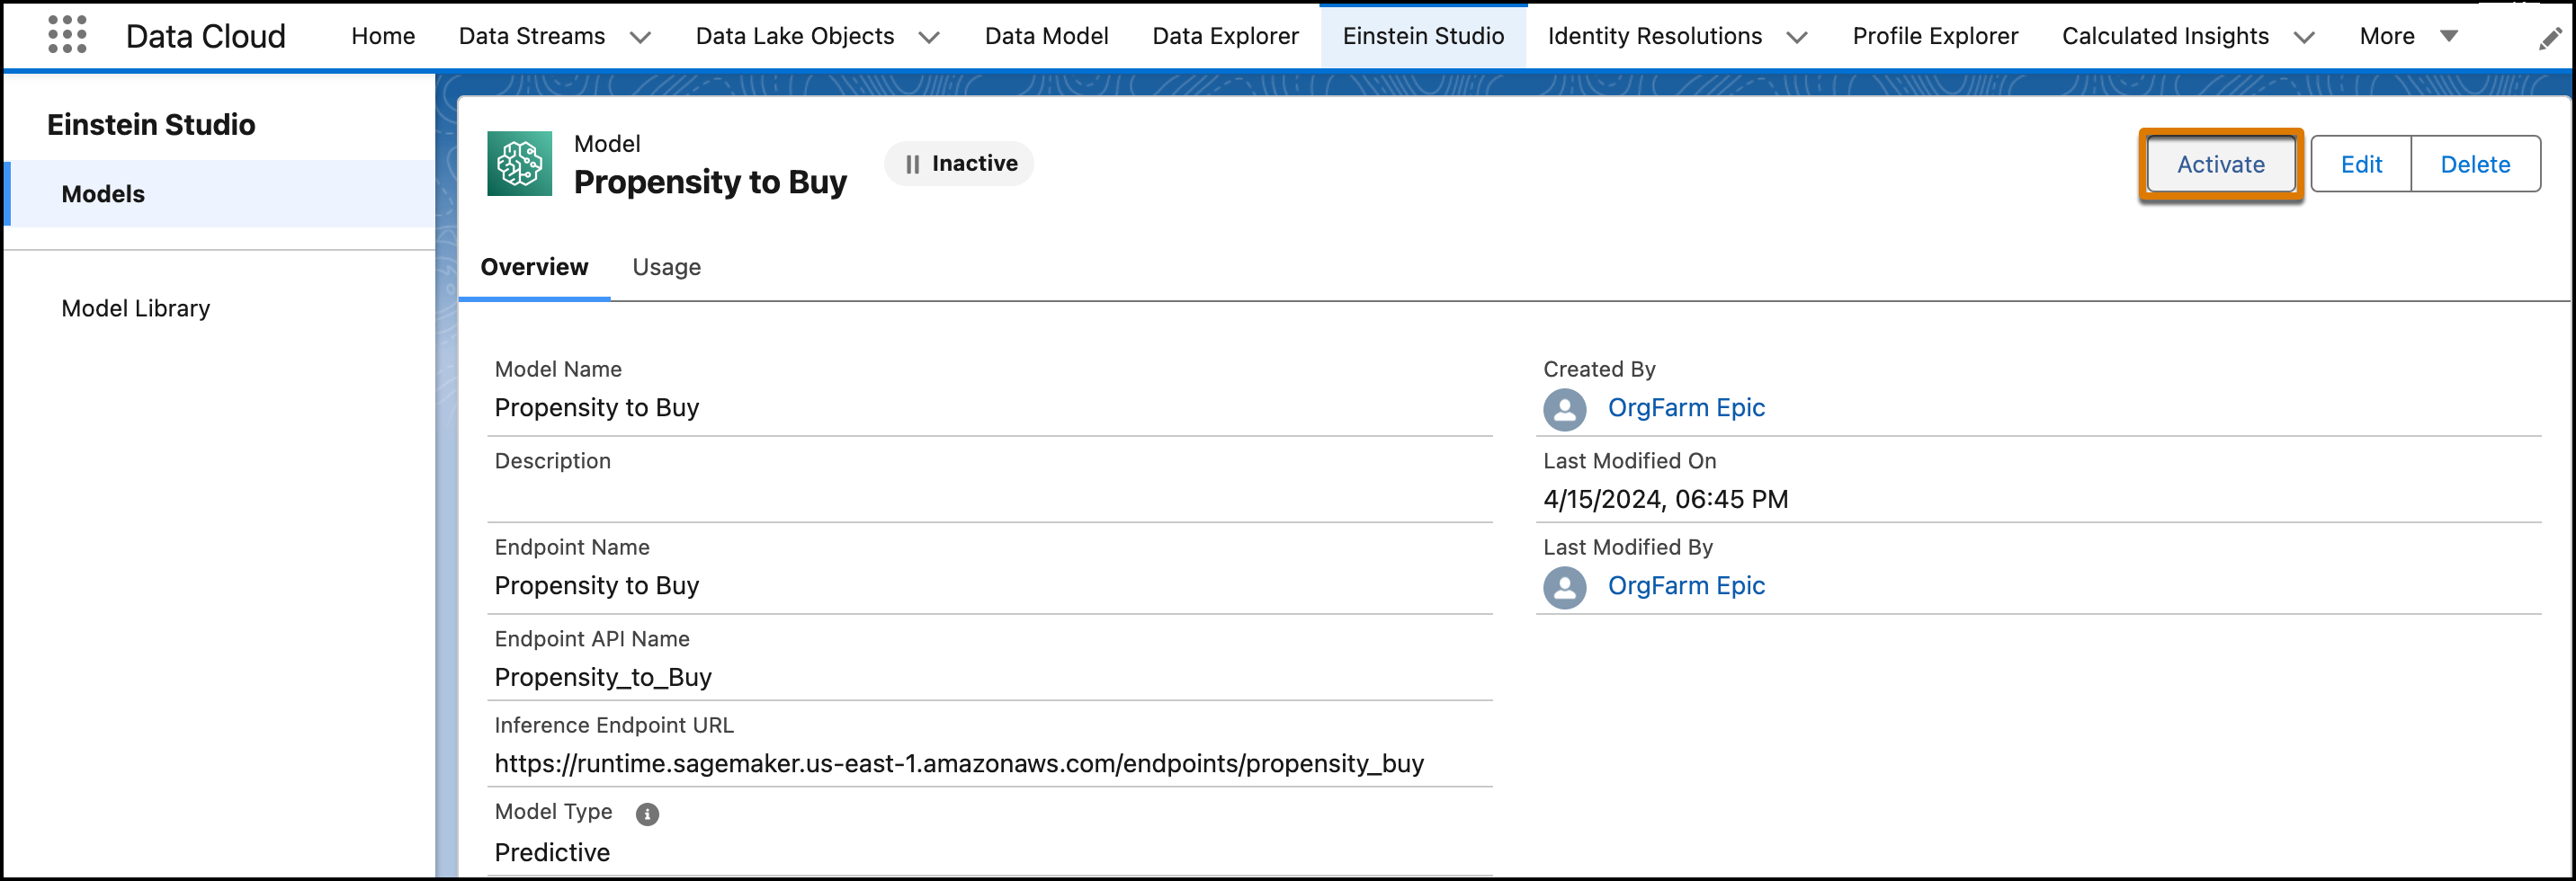The height and width of the screenshot is (881, 2576).
Task: Open the Created By OrgFarm Epic link
Action: click(1686, 408)
